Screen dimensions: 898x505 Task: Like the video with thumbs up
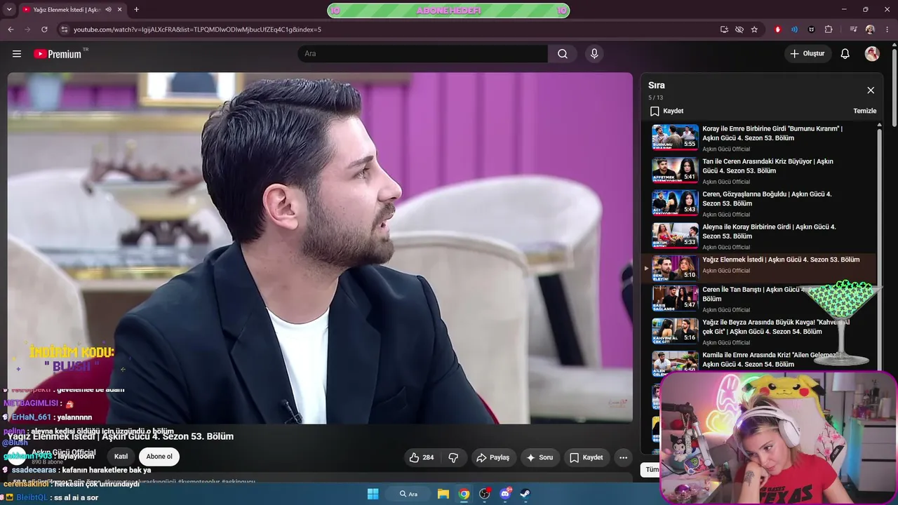click(x=422, y=457)
